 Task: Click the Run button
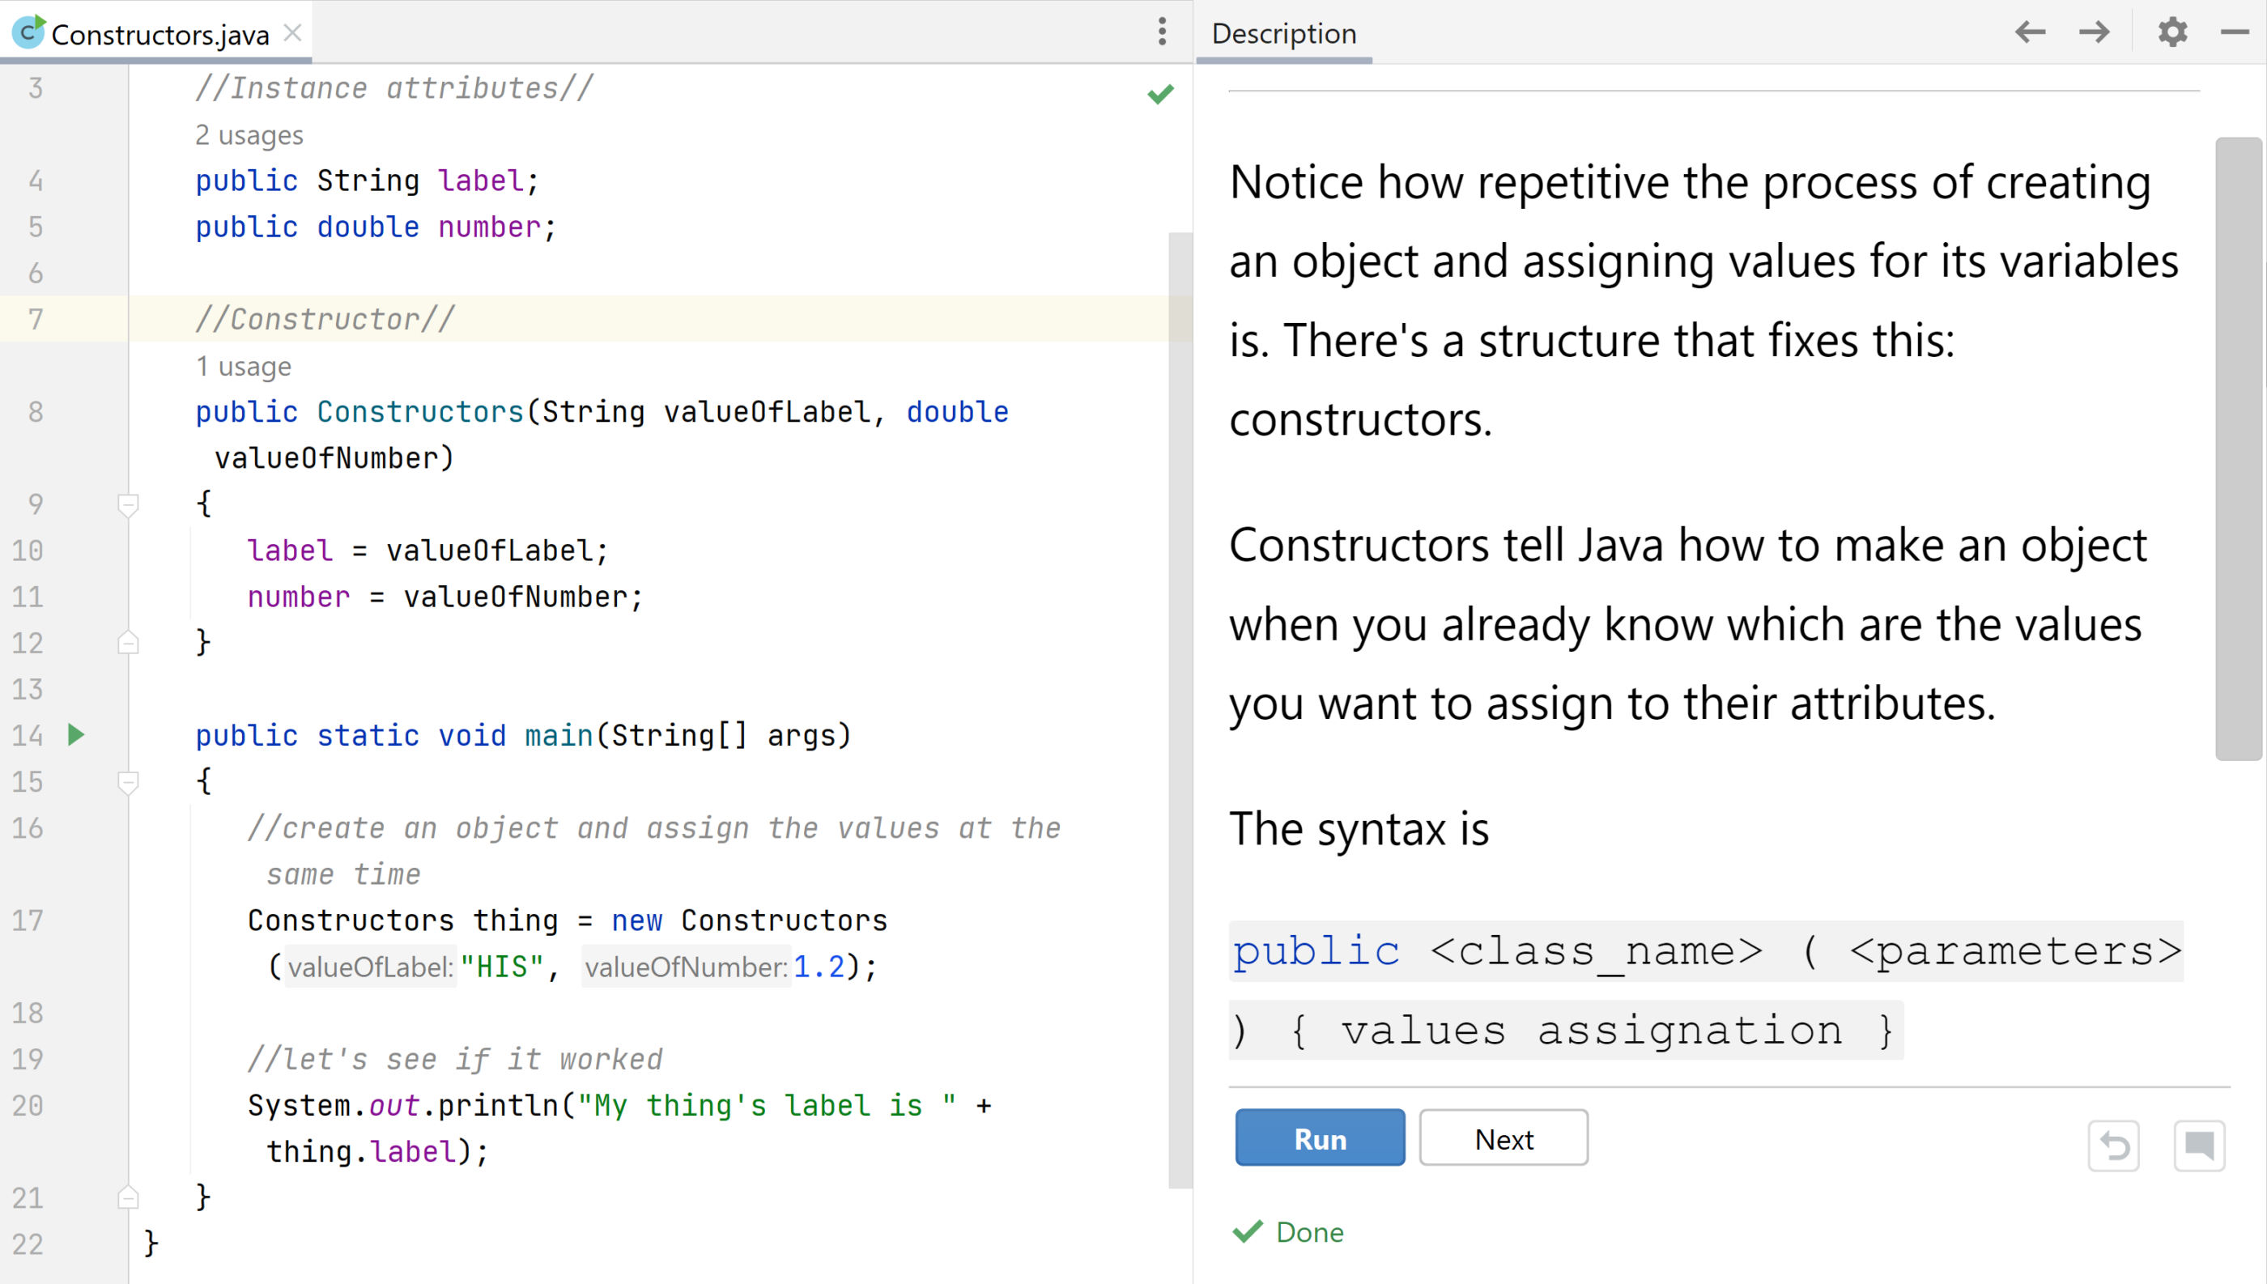coord(1320,1138)
